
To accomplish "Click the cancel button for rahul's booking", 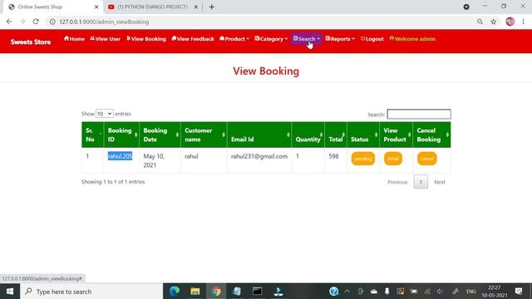I will pos(426,159).
